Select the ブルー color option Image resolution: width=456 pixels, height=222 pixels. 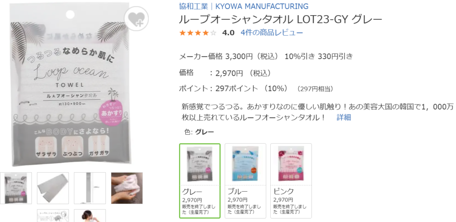point(245,181)
